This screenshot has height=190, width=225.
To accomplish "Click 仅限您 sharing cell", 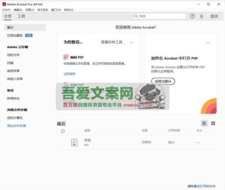I will (146, 142).
